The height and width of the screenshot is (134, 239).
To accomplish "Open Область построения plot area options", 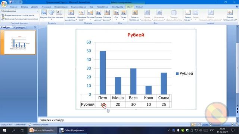I will tap(134, 15).
